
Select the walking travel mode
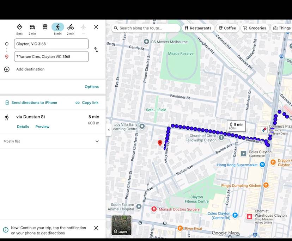click(x=58, y=27)
